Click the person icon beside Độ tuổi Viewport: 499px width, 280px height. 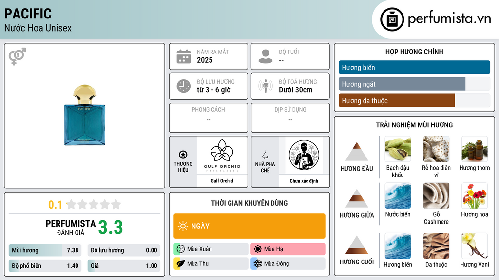coord(266,56)
